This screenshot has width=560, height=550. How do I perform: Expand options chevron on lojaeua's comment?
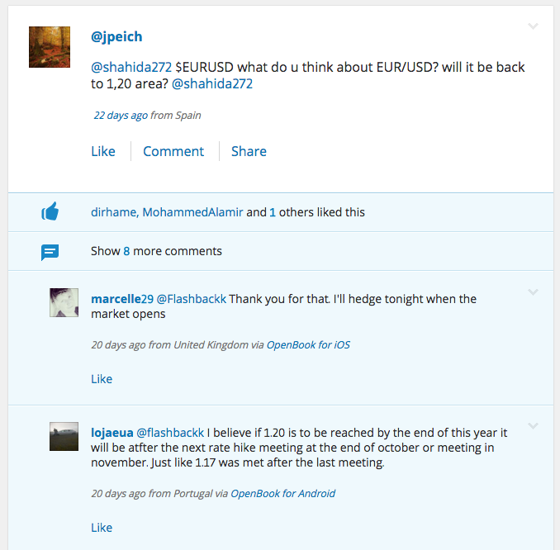point(533,426)
